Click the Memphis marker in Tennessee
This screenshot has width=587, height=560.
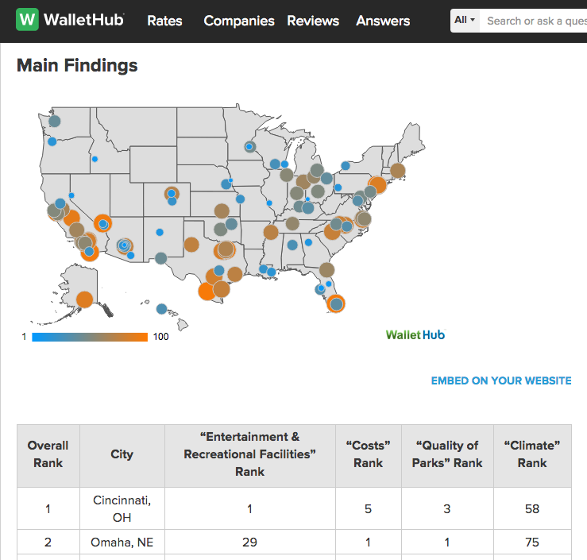(x=271, y=232)
